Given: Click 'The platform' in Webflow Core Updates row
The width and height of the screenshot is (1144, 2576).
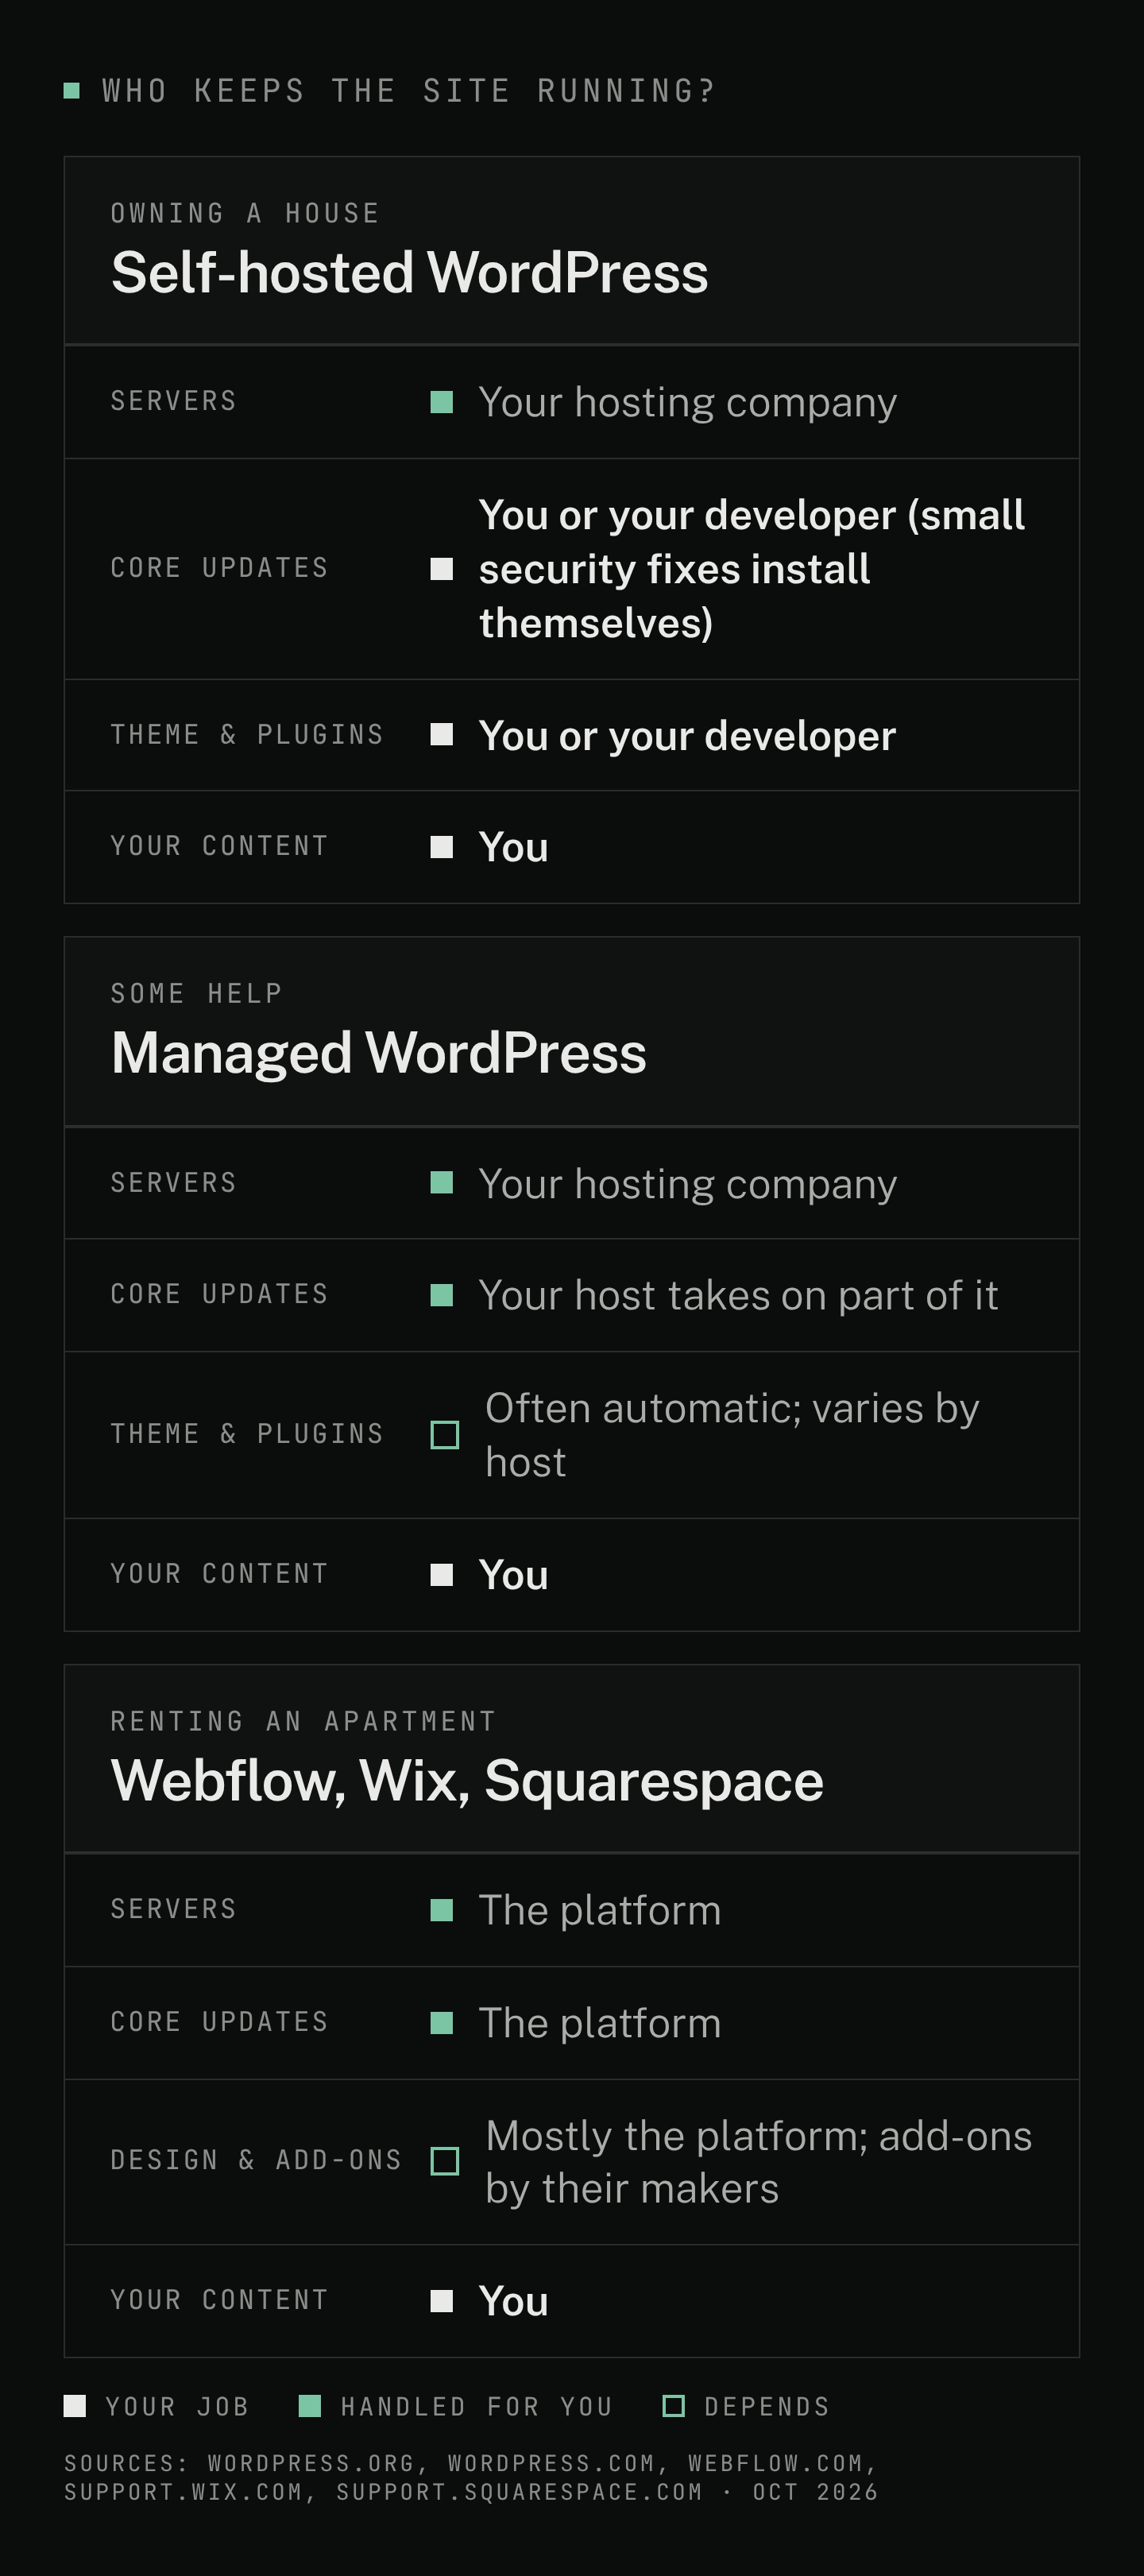Looking at the screenshot, I should coord(600,2023).
